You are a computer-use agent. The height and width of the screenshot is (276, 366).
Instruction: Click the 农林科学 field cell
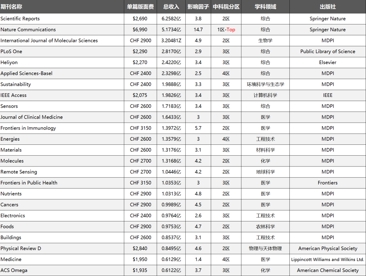point(265,226)
